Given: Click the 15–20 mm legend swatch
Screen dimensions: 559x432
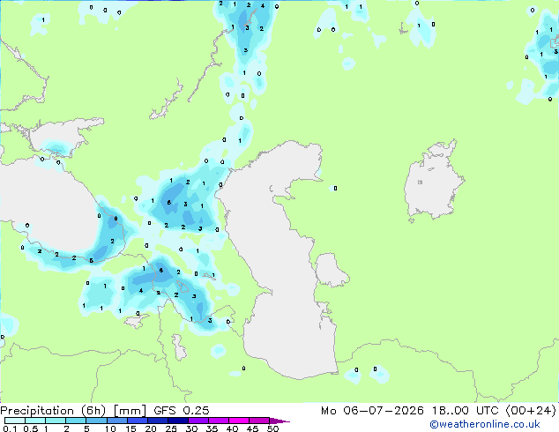Looking at the screenshot, I should [x=137, y=421].
